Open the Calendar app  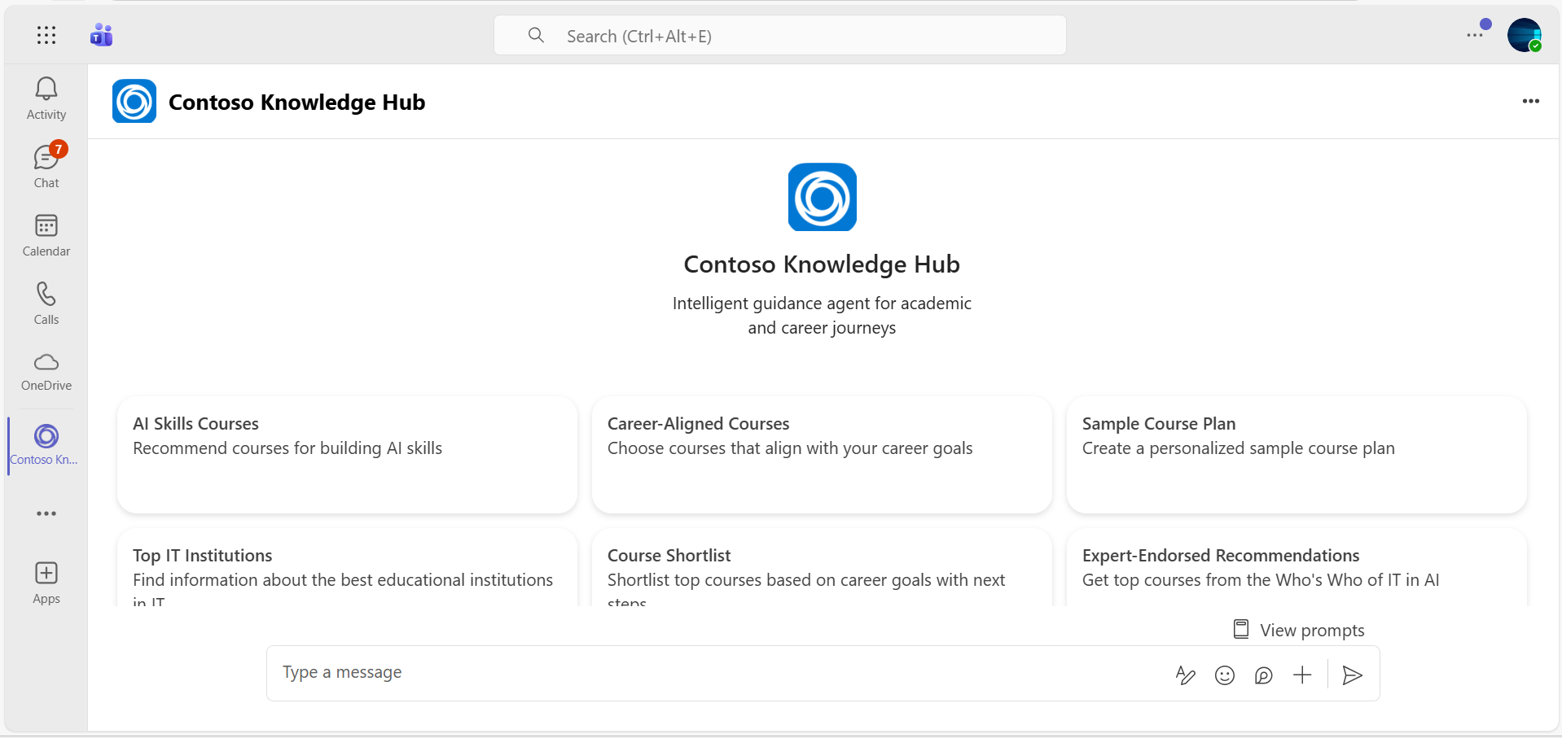pyautogui.click(x=46, y=234)
